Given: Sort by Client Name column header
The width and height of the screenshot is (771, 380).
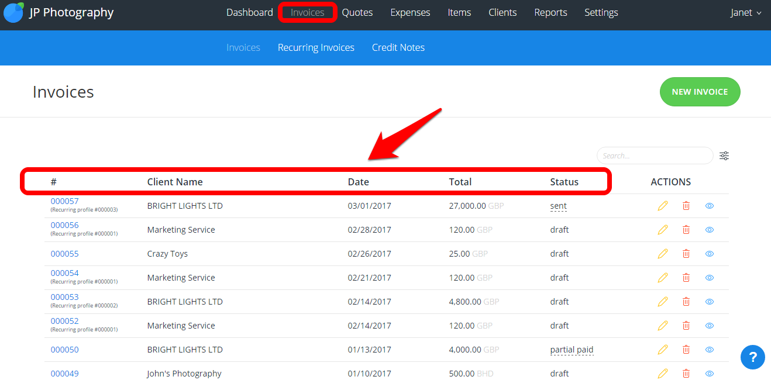Looking at the screenshot, I should click(175, 182).
